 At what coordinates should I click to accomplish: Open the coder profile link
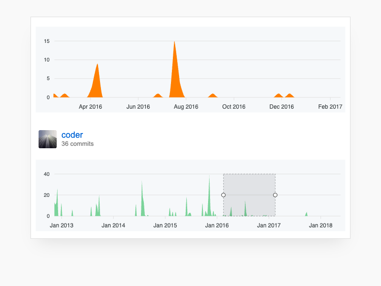click(x=72, y=135)
